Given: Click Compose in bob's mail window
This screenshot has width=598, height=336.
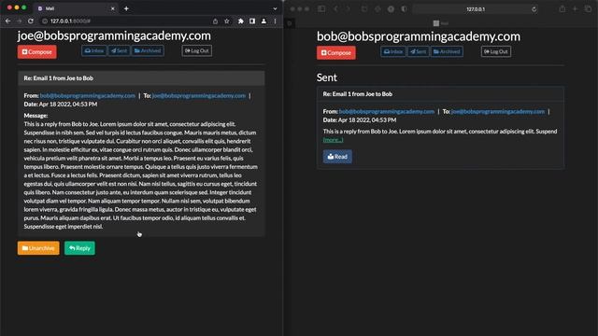Looking at the screenshot, I should click(336, 52).
